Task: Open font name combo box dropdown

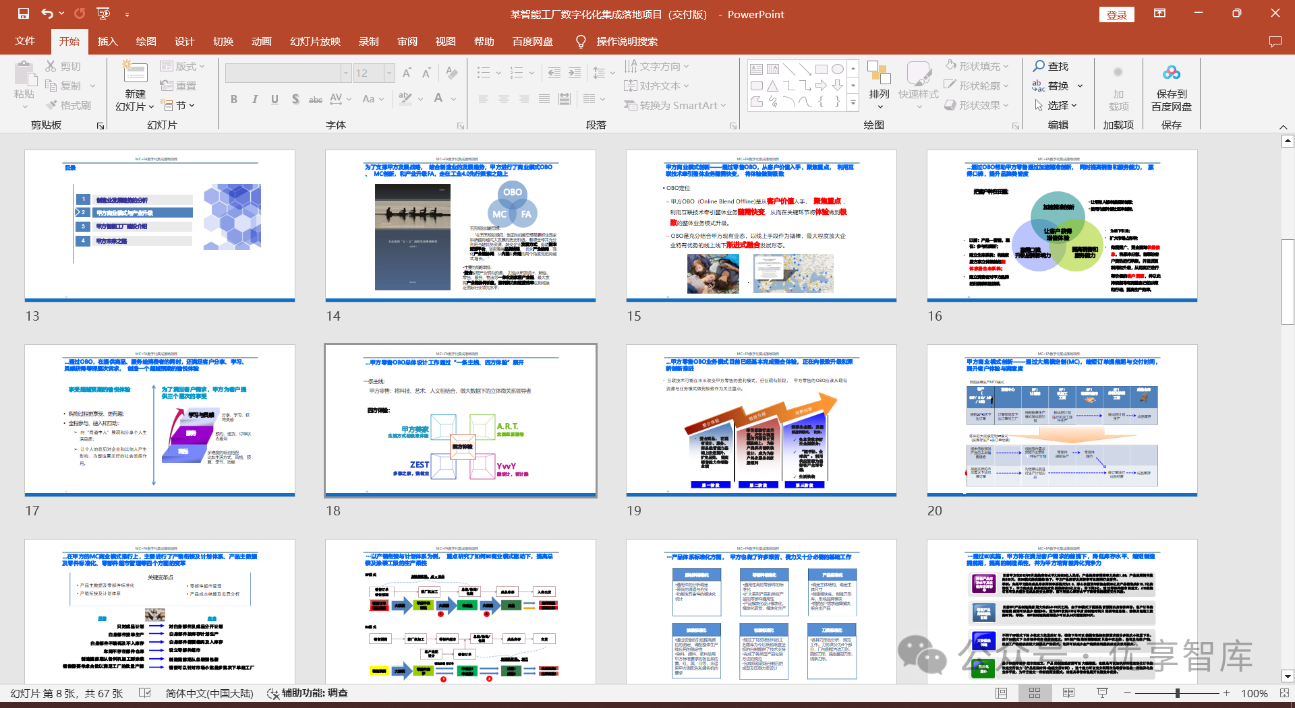Action: click(x=346, y=73)
